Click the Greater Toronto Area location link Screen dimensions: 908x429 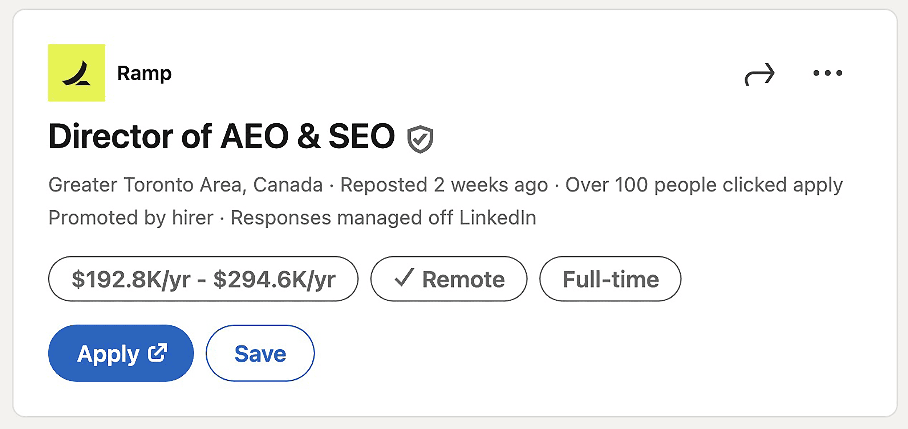(185, 185)
